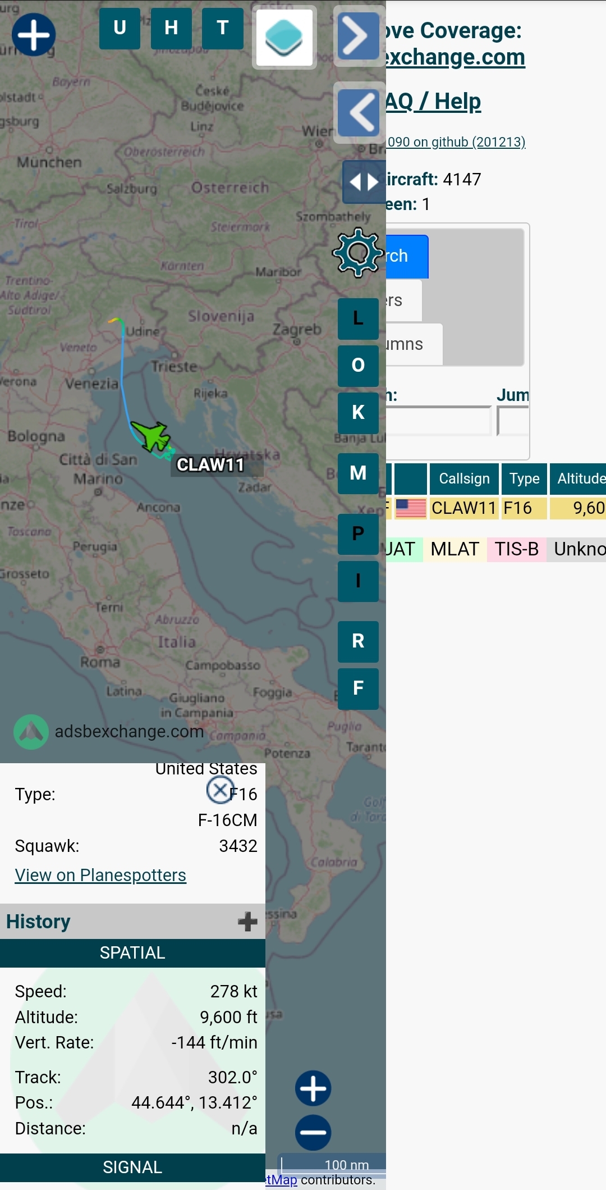Toggle the T map button

tap(223, 28)
